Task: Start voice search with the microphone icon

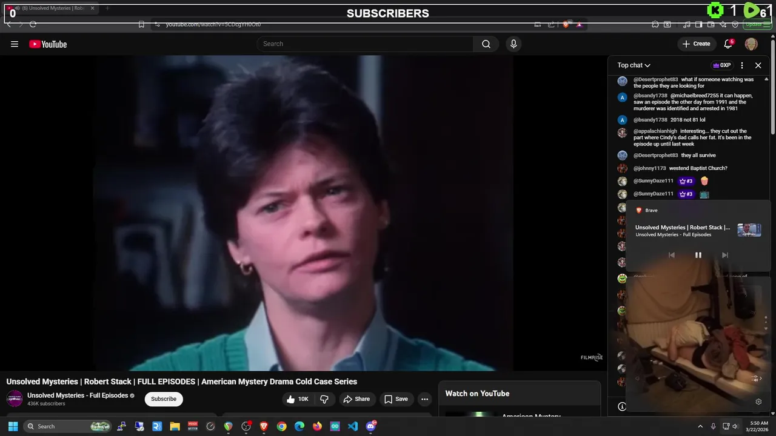Action: pyautogui.click(x=513, y=44)
